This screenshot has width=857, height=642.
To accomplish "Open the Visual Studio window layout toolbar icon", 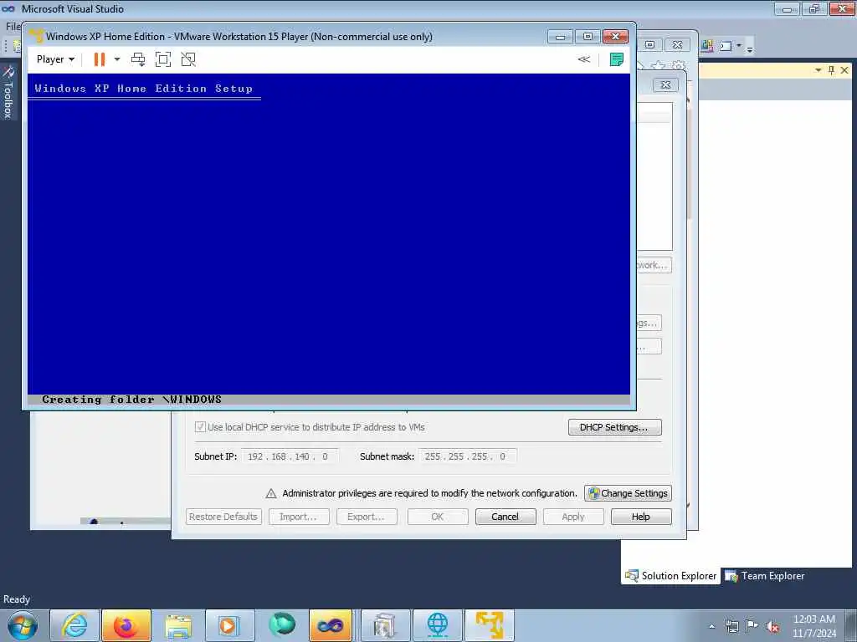I will pyautogui.click(x=726, y=47).
